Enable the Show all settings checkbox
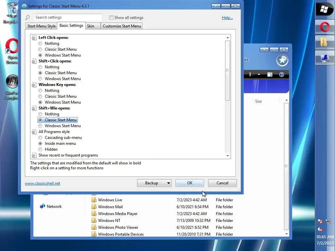Viewport: 335px width, 251px height. 111,18
